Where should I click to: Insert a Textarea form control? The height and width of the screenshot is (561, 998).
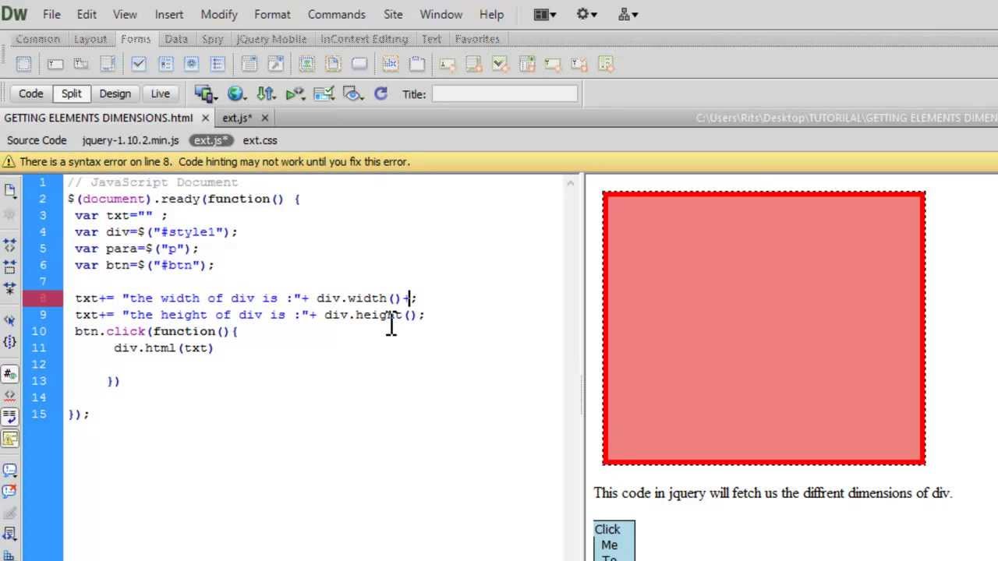107,64
